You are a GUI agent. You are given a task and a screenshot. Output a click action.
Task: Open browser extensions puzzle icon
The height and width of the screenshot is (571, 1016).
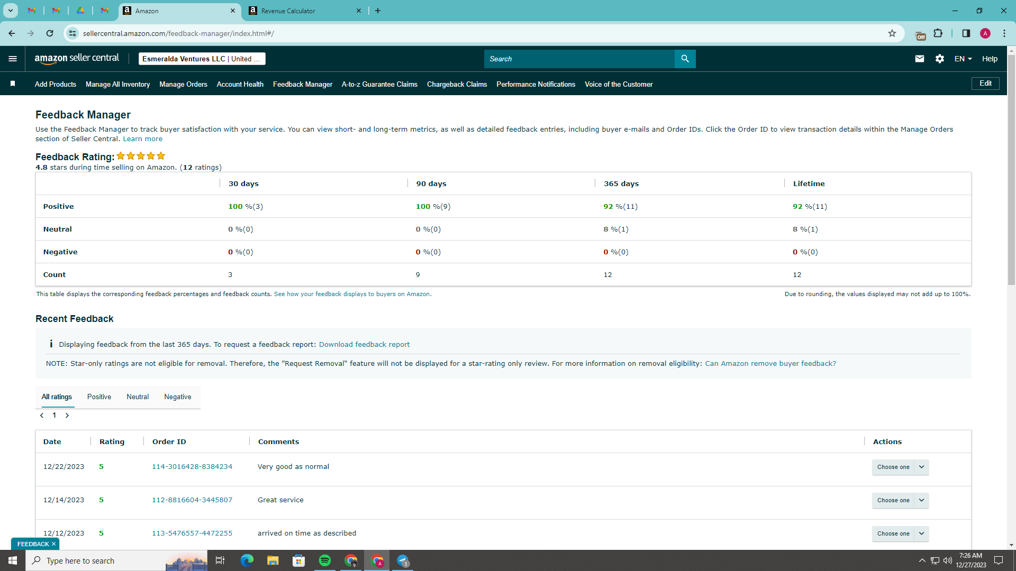[x=938, y=33]
